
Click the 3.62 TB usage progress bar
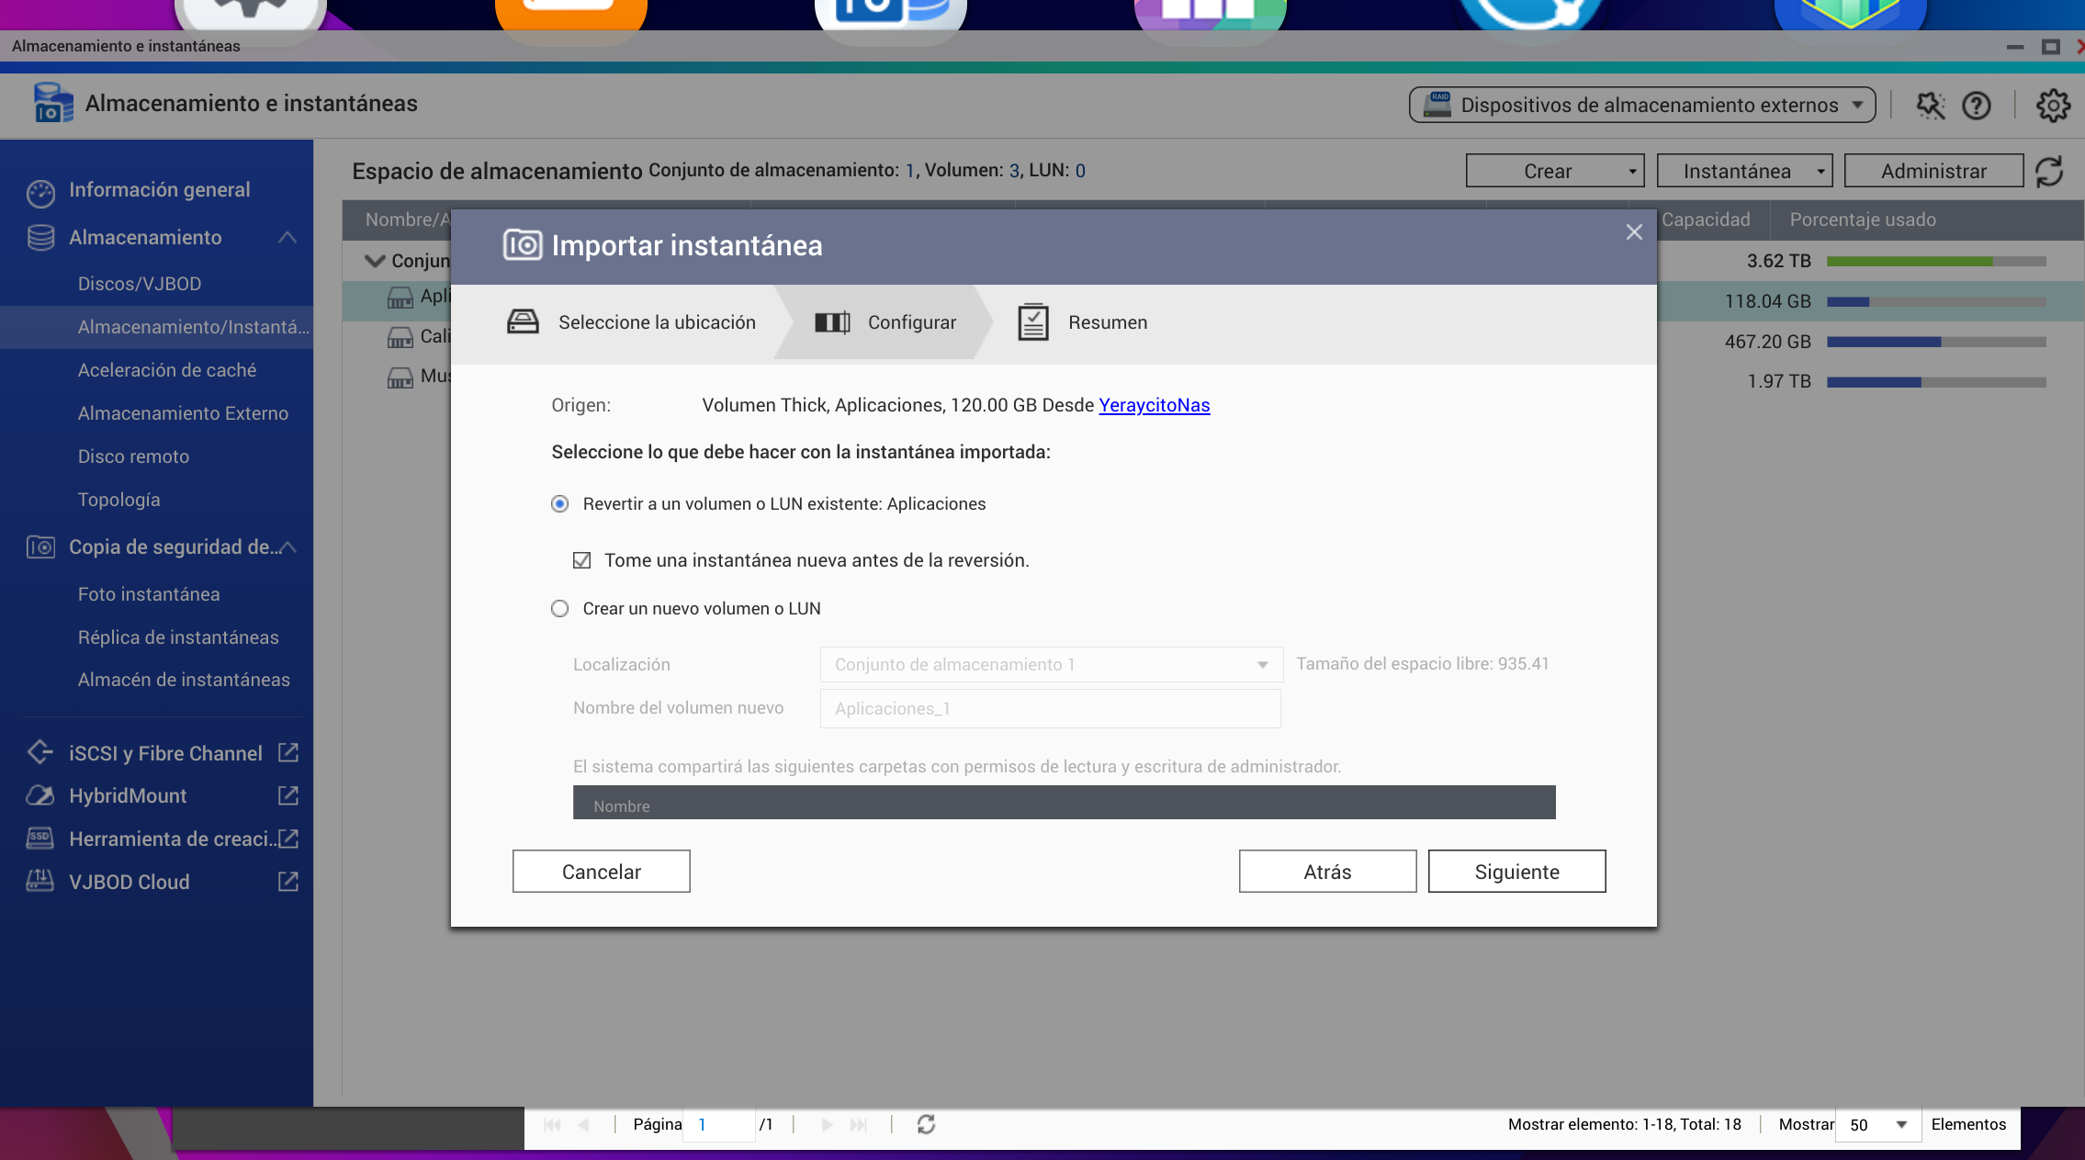coord(1935,262)
